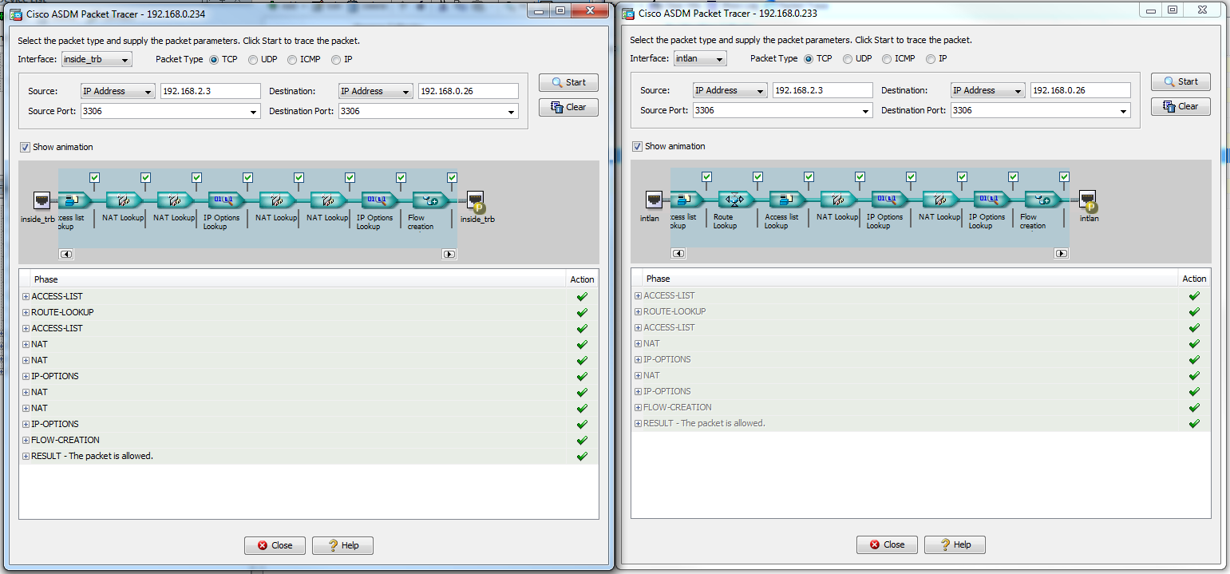1230x574 pixels.
Task: Click intlan egress interface icon after Flow creation
Action: pos(1089,200)
